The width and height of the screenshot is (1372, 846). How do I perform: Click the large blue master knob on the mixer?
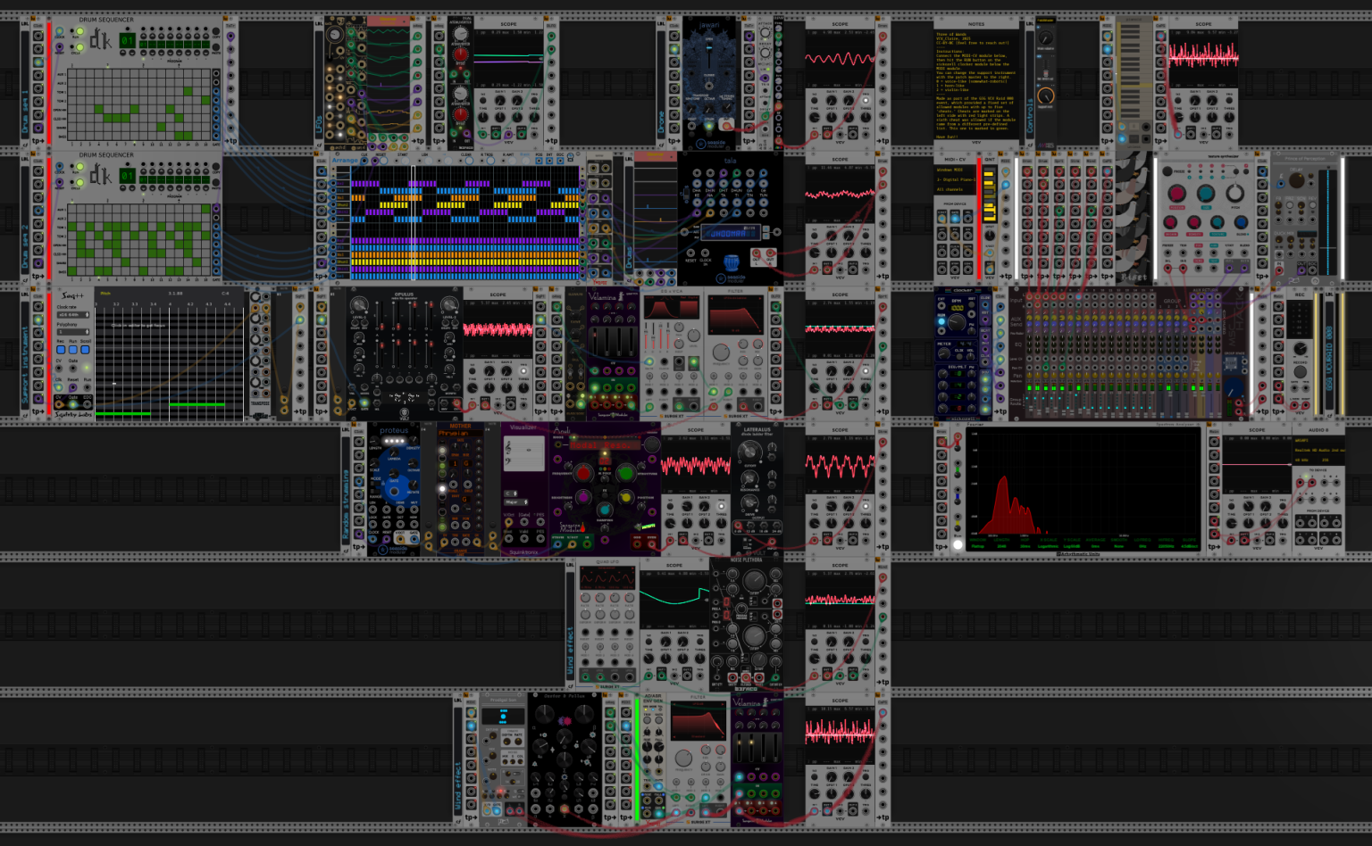coord(1234,388)
